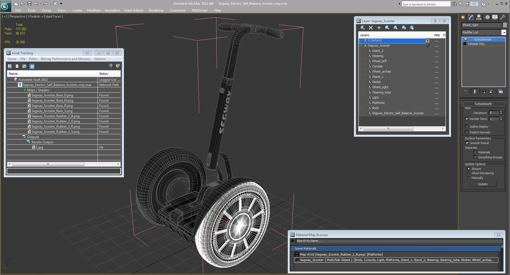Image resolution: width=510 pixels, height=275 pixels.
Task: Open the Create command panel tab
Action: click(463, 17)
